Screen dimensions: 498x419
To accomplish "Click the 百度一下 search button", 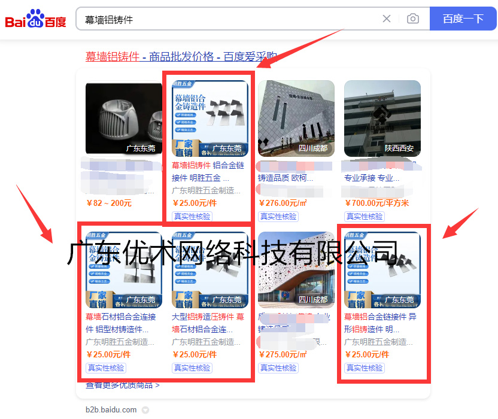I will [463, 19].
